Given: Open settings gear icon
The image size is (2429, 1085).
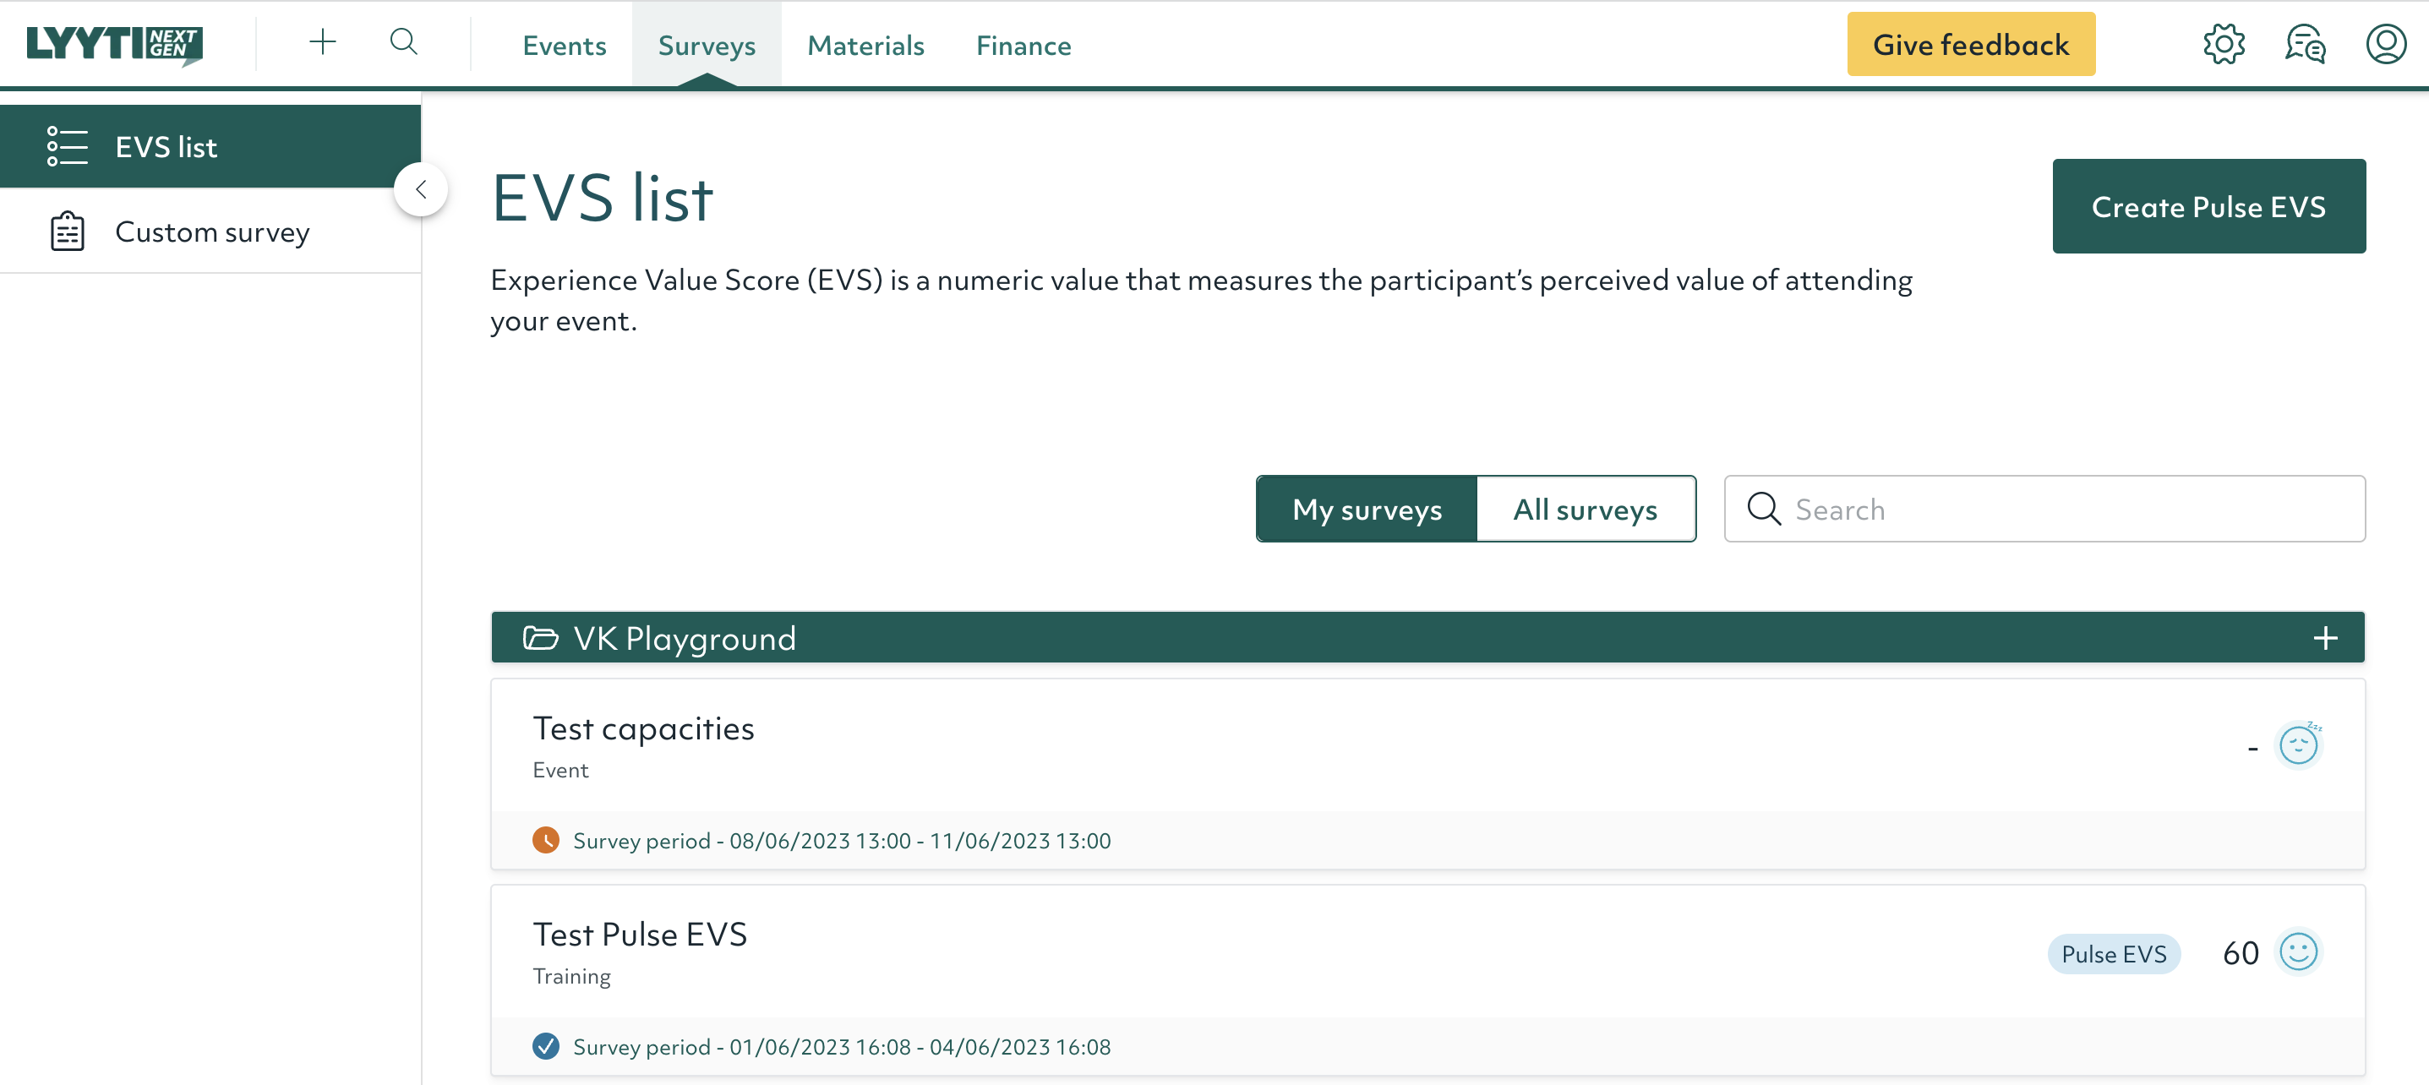Looking at the screenshot, I should (x=2224, y=44).
